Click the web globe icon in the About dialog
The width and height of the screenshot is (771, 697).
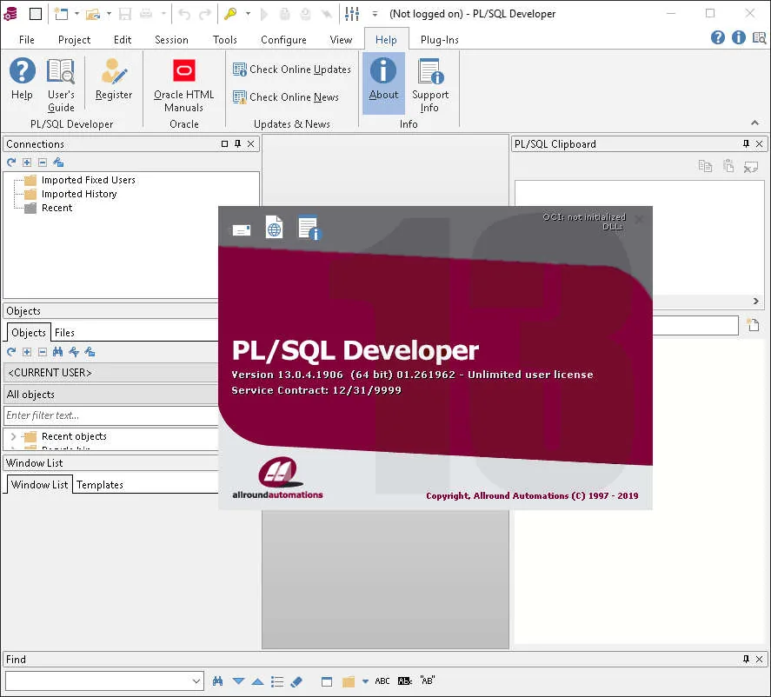point(274,227)
